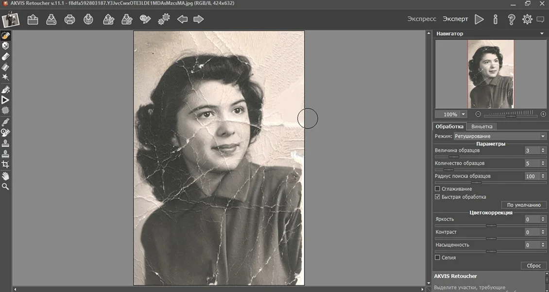Click the Redo right arrow icon
This screenshot has width=549, height=292.
[x=198, y=19]
